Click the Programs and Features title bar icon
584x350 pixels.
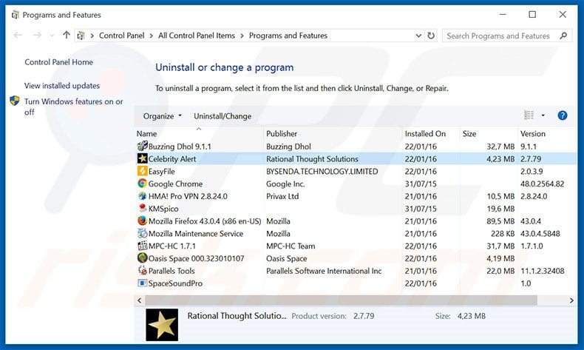pyautogui.click(x=15, y=15)
